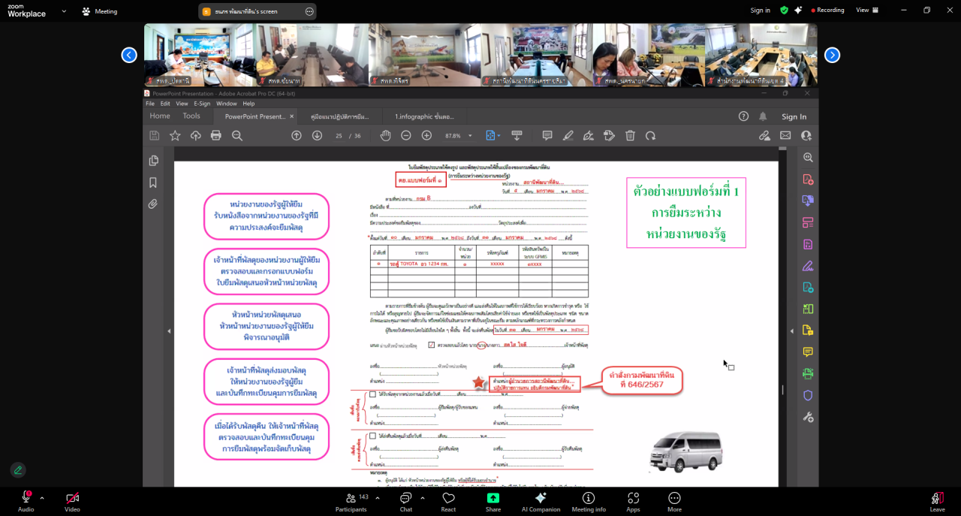Expand Participants options chevron
Screen dimensions: 961x516
coord(378,497)
